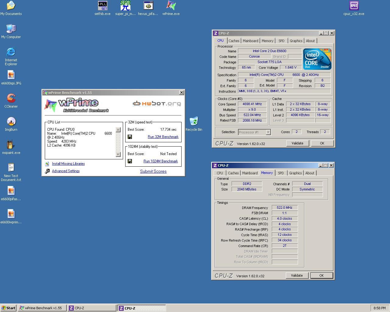Select e6600pifas... image file icon
390x312 pixels.
pos(11,193)
